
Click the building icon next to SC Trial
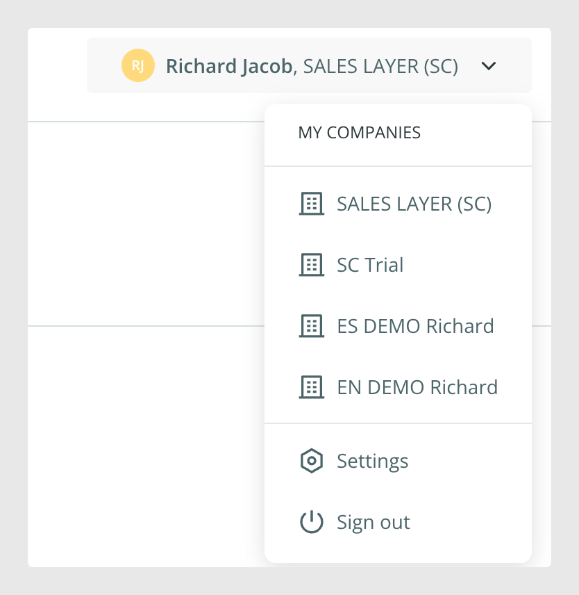(312, 265)
